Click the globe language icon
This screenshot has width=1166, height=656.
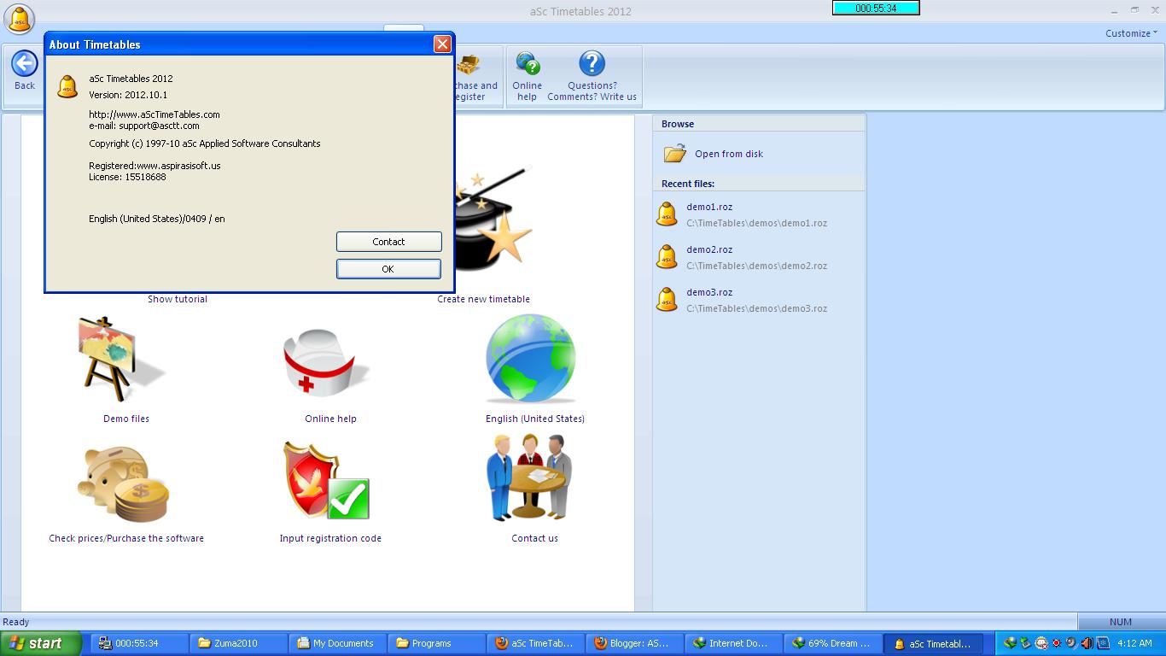[531, 359]
